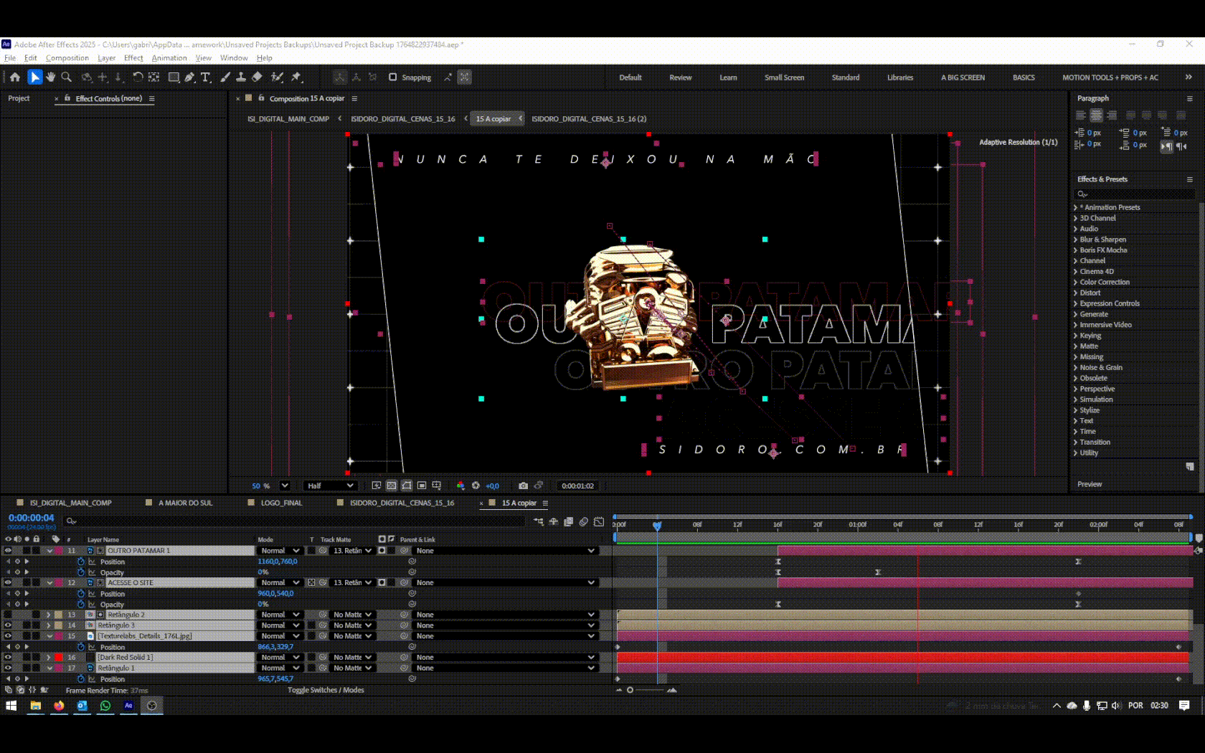Image resolution: width=1205 pixels, height=753 pixels.
Task: Select the MOTION TOOLS + PROPS + AC workspace
Action: pyautogui.click(x=1110, y=77)
